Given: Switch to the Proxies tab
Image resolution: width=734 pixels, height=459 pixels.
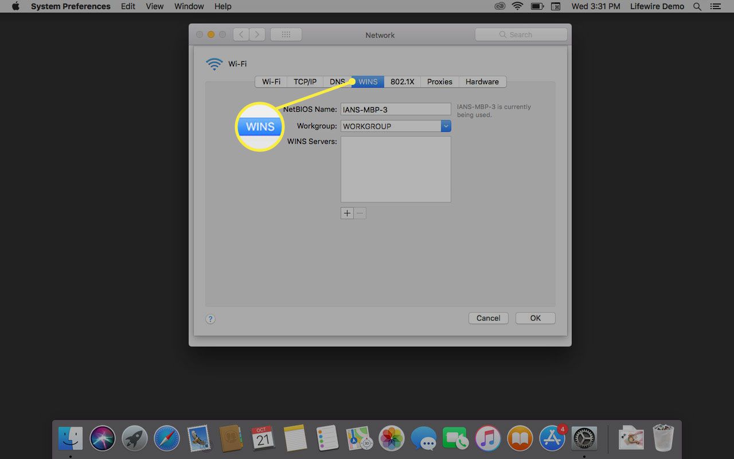Looking at the screenshot, I should [440, 81].
